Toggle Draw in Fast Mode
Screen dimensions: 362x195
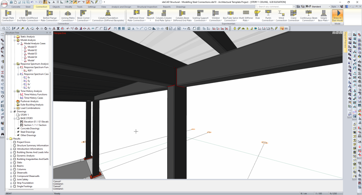click(x=337, y=15)
